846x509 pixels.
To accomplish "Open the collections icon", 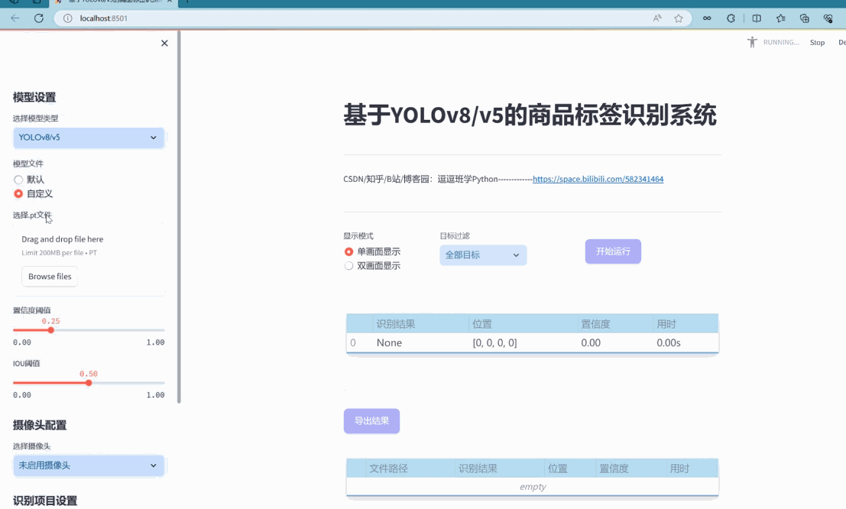I will click(805, 18).
